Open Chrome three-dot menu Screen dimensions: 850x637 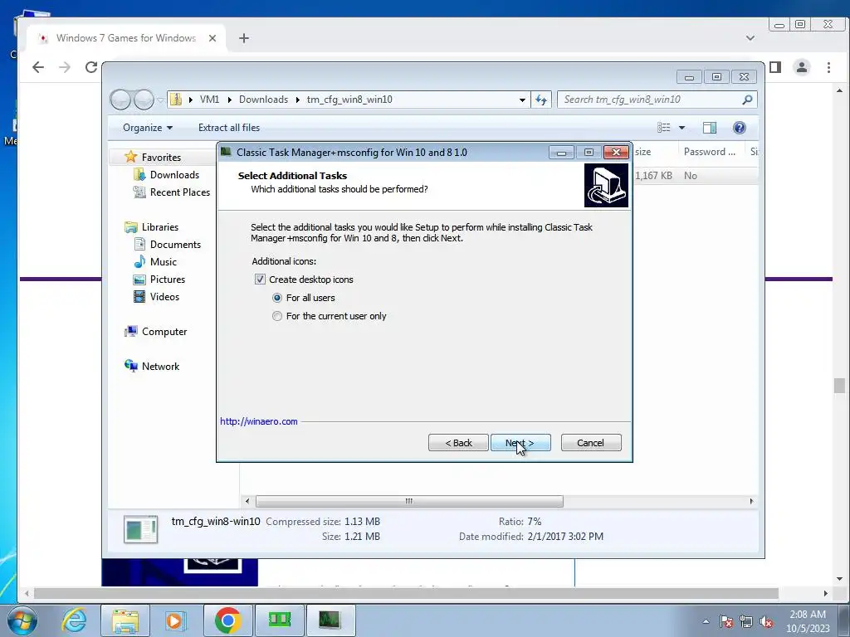(x=828, y=67)
